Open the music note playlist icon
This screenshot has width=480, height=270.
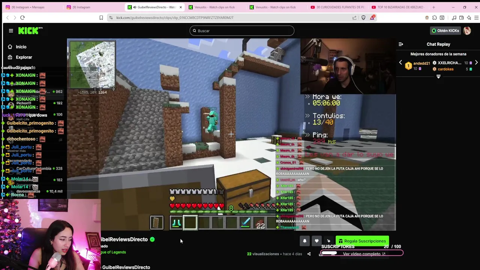point(454,18)
